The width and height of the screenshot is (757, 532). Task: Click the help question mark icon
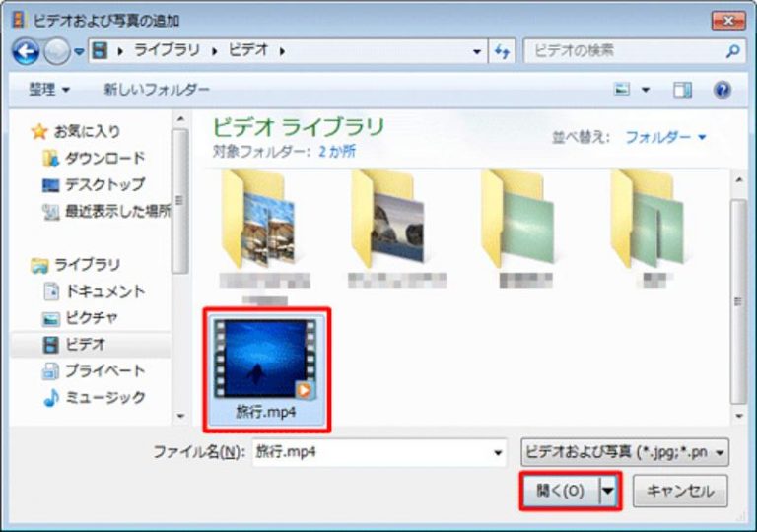click(x=723, y=90)
